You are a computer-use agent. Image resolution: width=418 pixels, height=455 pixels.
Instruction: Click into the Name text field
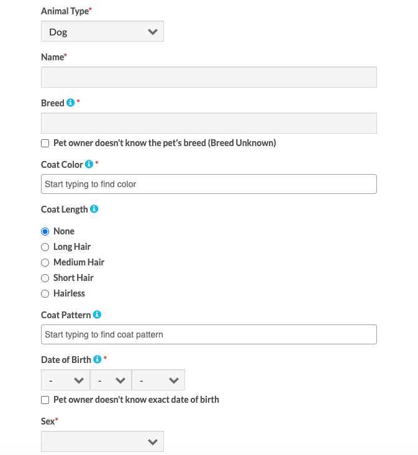pyautogui.click(x=209, y=77)
